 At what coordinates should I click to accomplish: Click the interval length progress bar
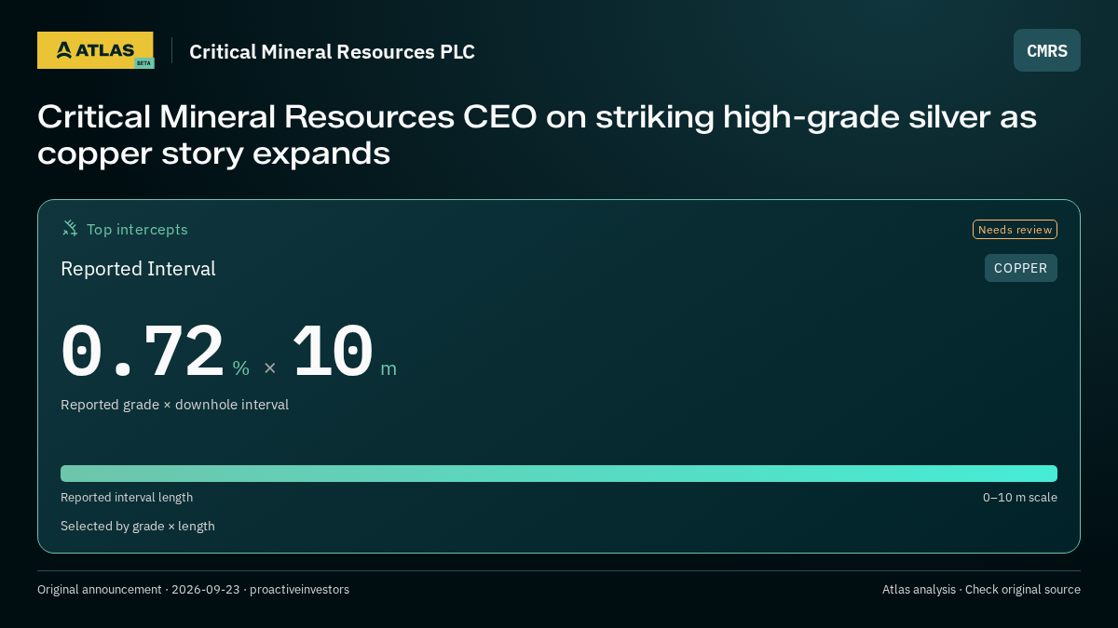point(559,474)
